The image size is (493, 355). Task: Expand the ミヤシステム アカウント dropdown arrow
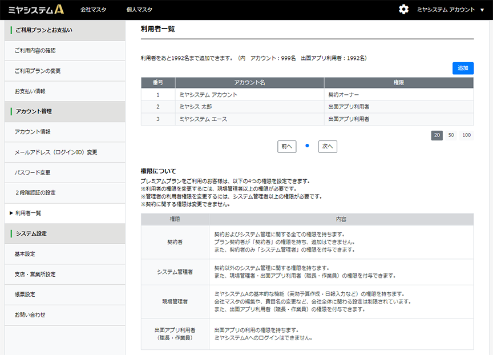[482, 10]
